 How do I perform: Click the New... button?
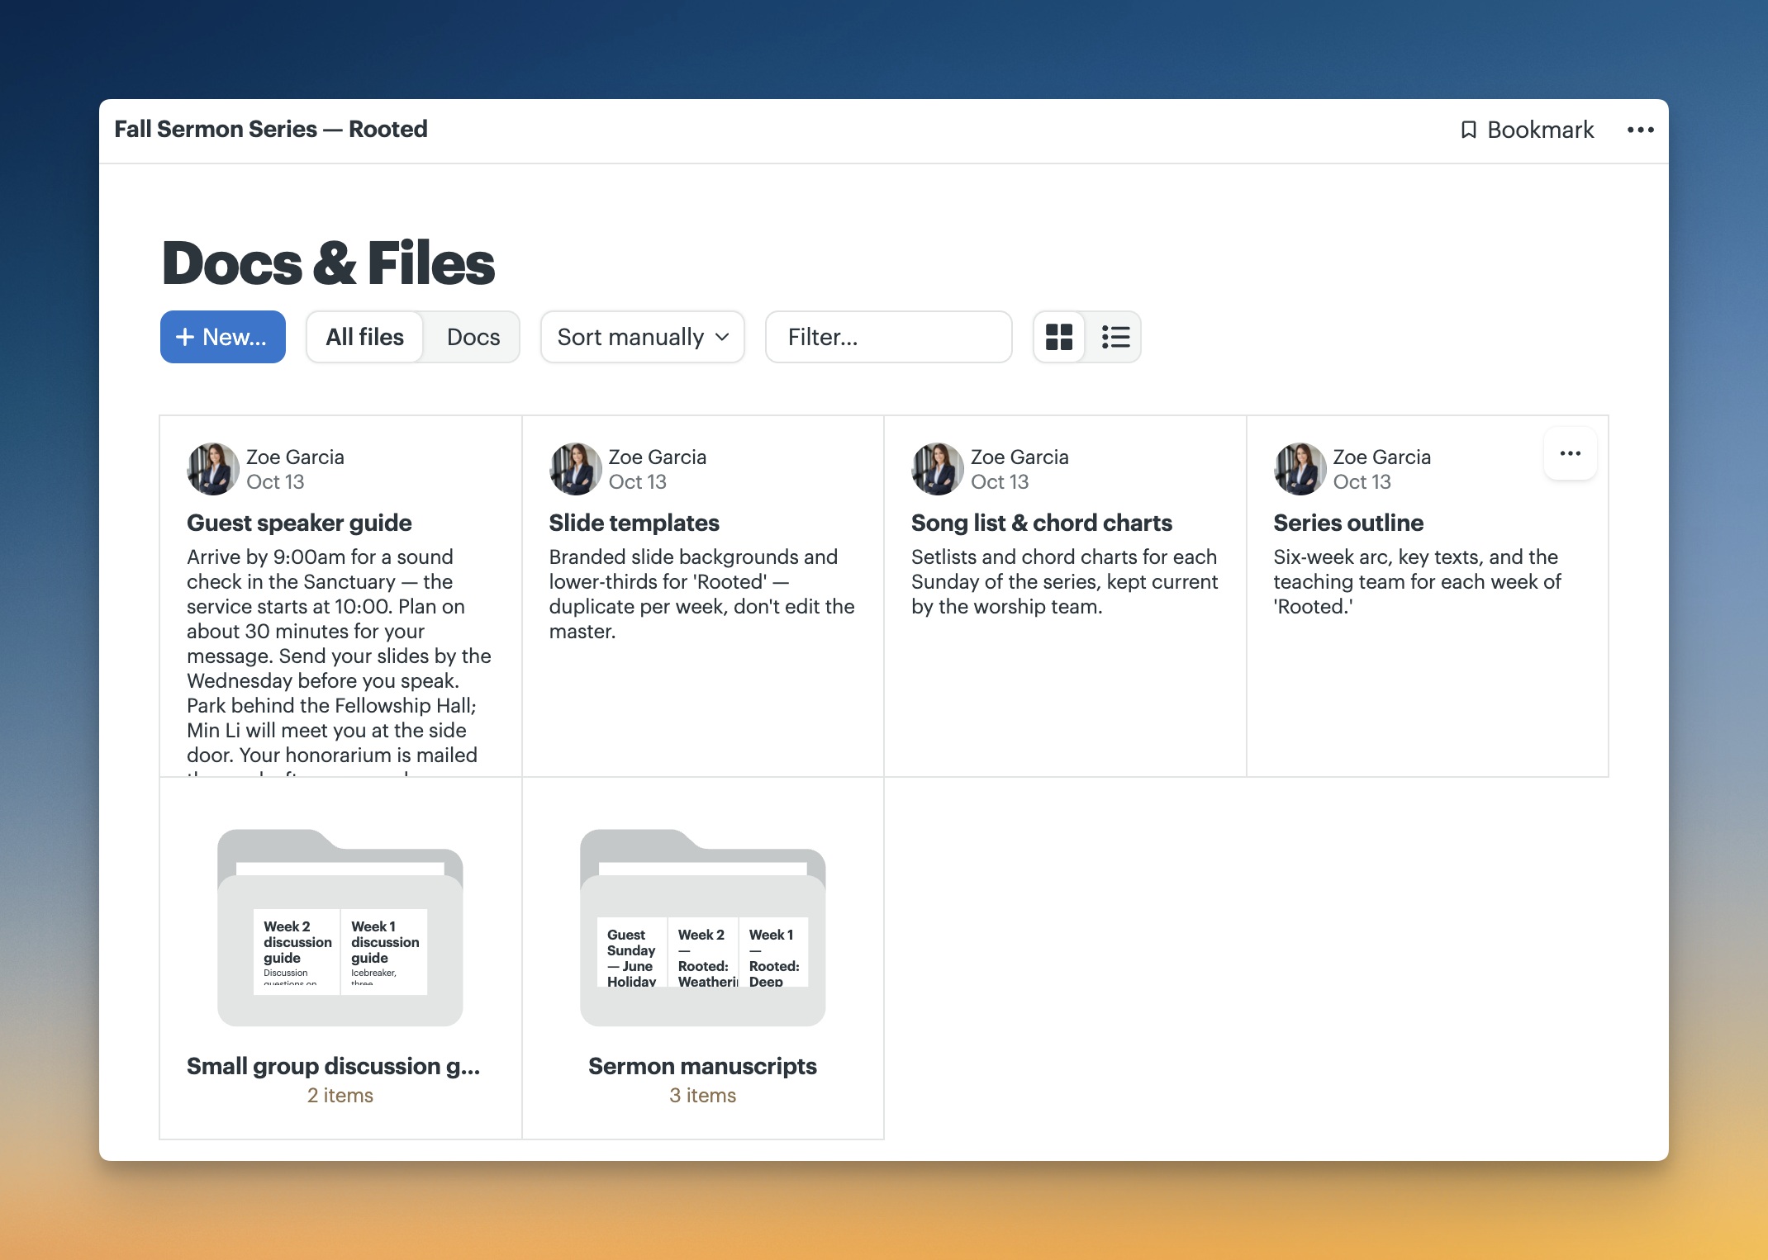click(223, 337)
